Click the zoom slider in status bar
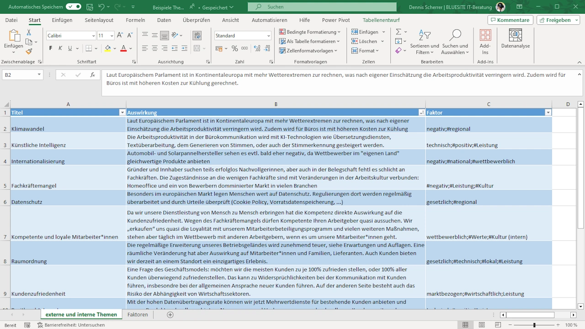Screen dimensions: 585x329 (x=534, y=325)
